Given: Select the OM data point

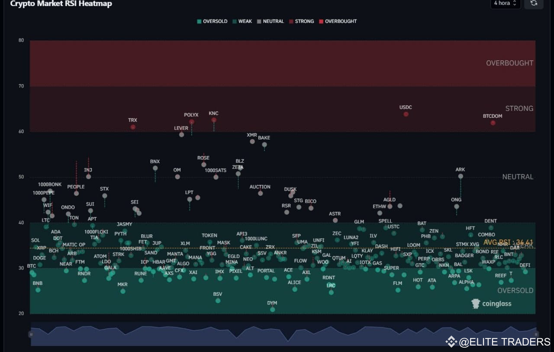Looking at the screenshot, I should coord(177,177).
